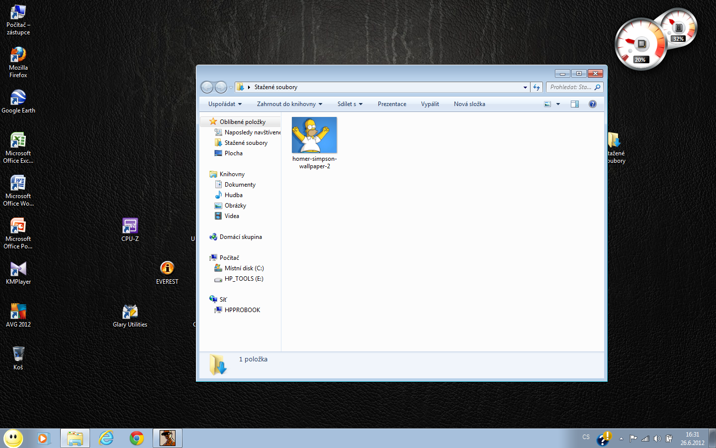Click the pinned portrait-icon app on taskbar
716x448 pixels.
point(168,438)
